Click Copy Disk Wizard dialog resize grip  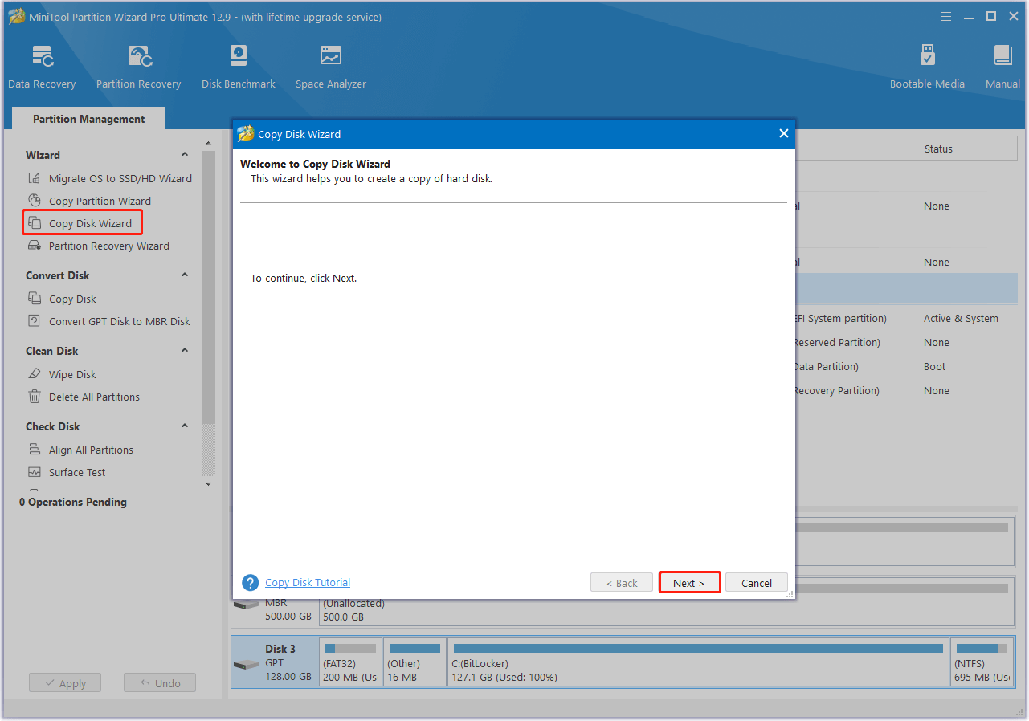[790, 595]
